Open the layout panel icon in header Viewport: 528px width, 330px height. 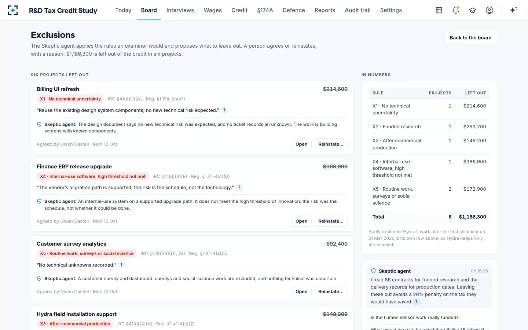tap(439, 10)
